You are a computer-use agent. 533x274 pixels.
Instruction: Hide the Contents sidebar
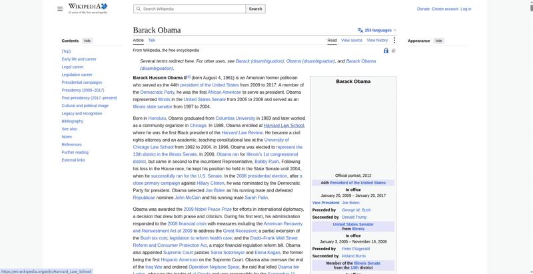tap(87, 41)
